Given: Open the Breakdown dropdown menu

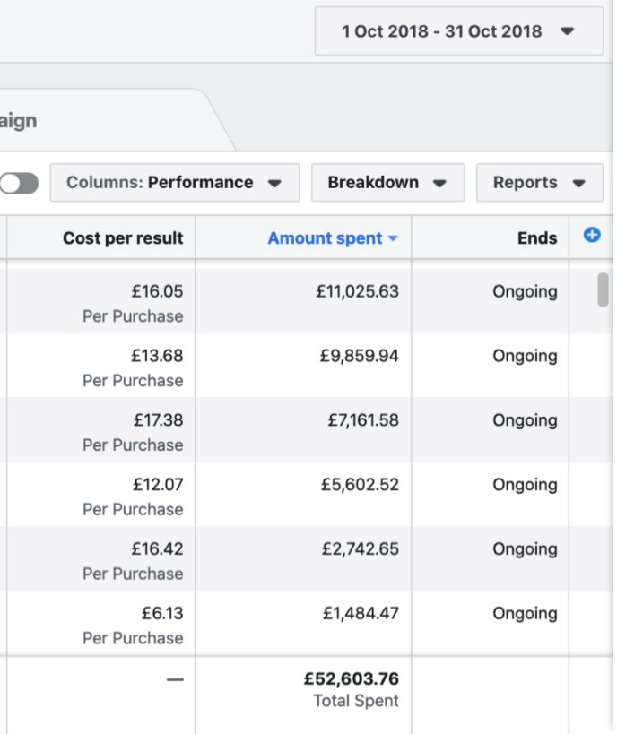Looking at the screenshot, I should click(x=387, y=183).
